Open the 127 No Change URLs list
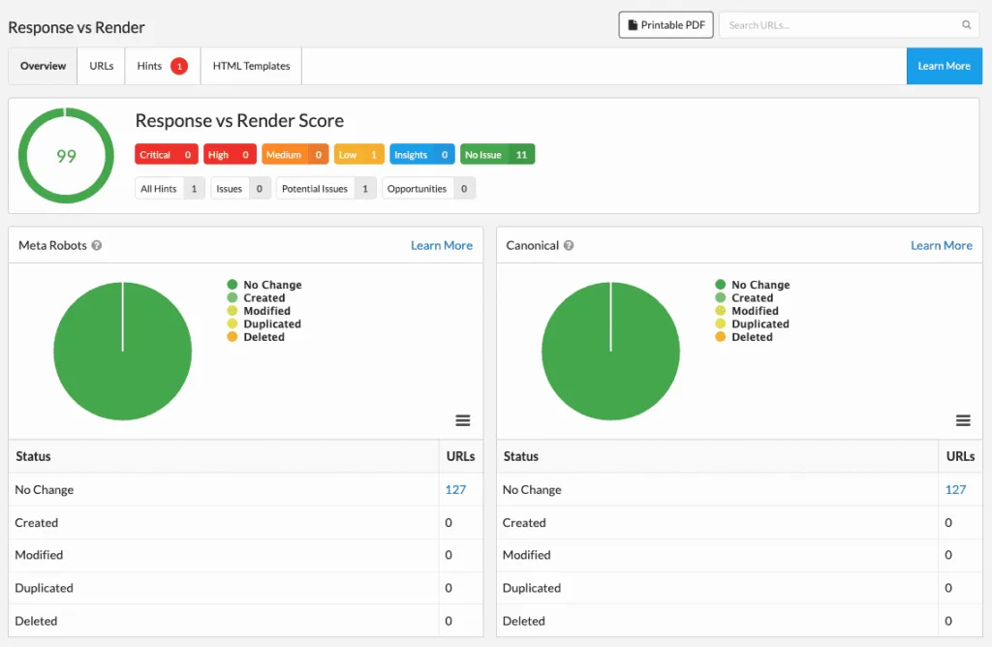Image resolution: width=992 pixels, height=647 pixels. 455,489
